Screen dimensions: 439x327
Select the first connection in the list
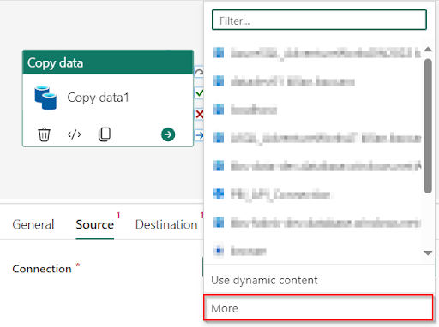pyautogui.click(x=316, y=53)
